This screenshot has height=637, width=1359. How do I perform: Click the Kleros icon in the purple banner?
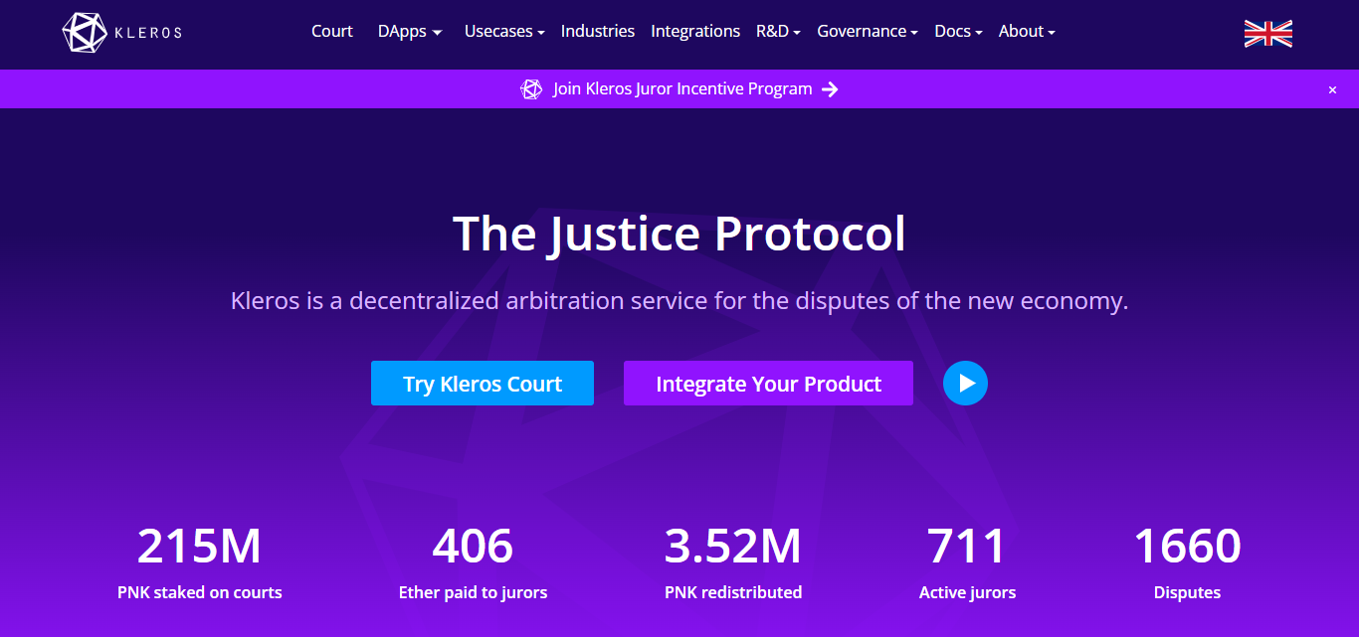click(x=531, y=89)
